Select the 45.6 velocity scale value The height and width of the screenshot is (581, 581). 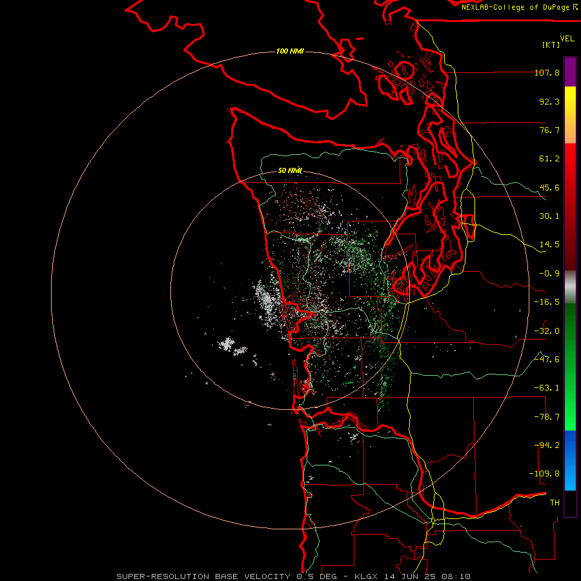[549, 187]
